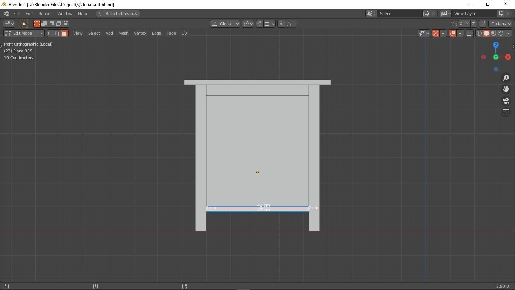Screen dimensions: 515x290
Task: Toggle proportional editing
Action: point(281,24)
